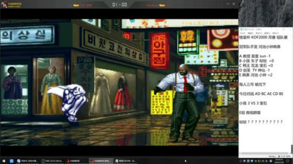The image size is (293, 164).
Task: Switch to the Notepad taskbar item
Action: tap(126, 161)
